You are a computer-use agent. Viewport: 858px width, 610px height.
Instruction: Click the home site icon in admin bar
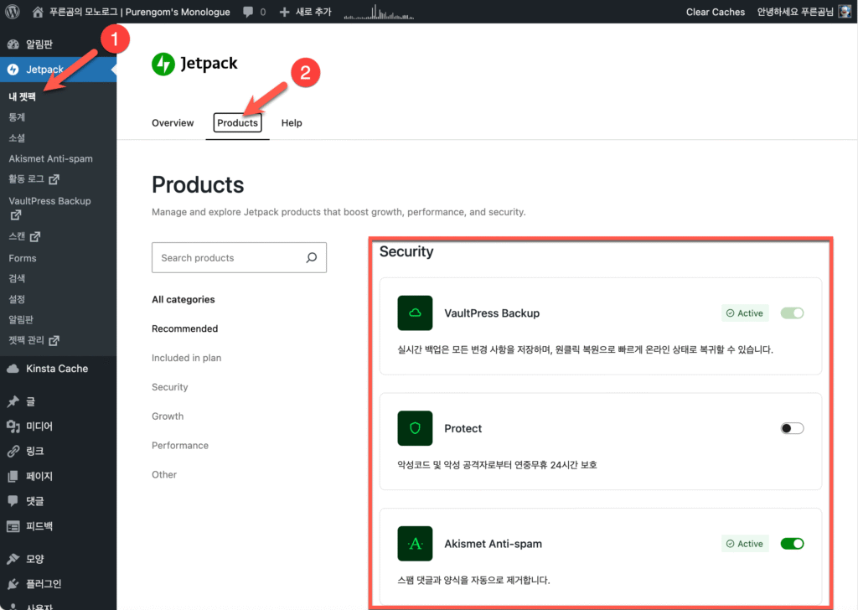[38, 12]
